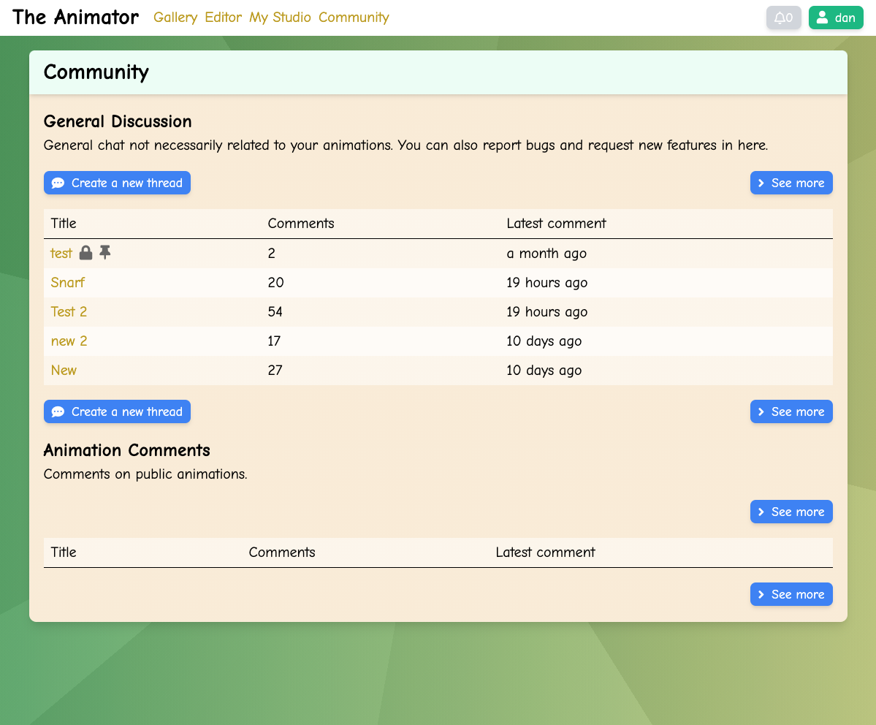Click the pin icon on test thread
The width and height of the screenshot is (876, 725).
tap(105, 253)
